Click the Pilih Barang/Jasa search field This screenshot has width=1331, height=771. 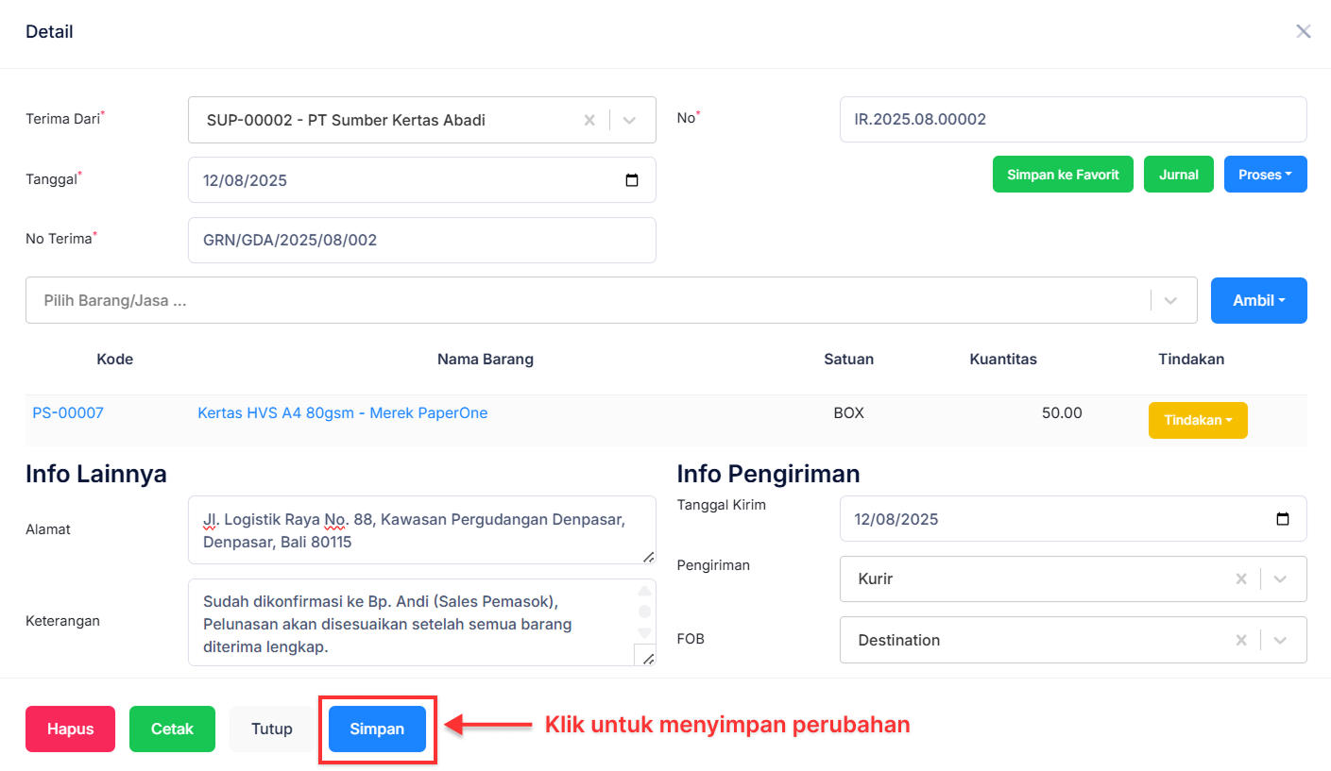[378, 300]
